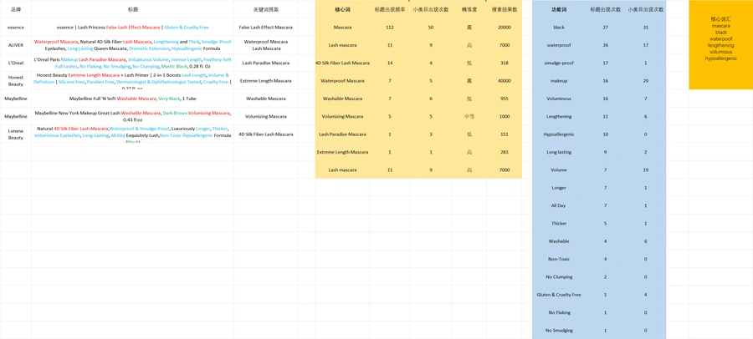Select the category count 19 beside Volume

coord(646,169)
